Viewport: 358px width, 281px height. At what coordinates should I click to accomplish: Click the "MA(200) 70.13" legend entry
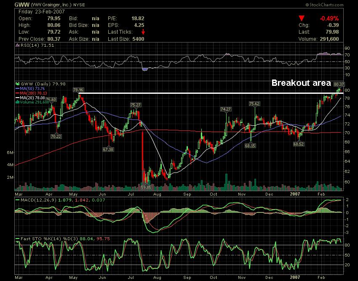point(33,93)
